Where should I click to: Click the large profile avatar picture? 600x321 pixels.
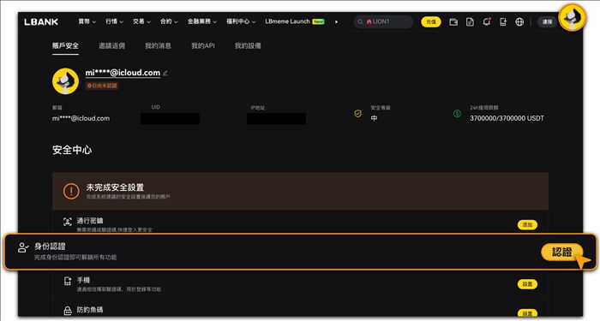65,81
